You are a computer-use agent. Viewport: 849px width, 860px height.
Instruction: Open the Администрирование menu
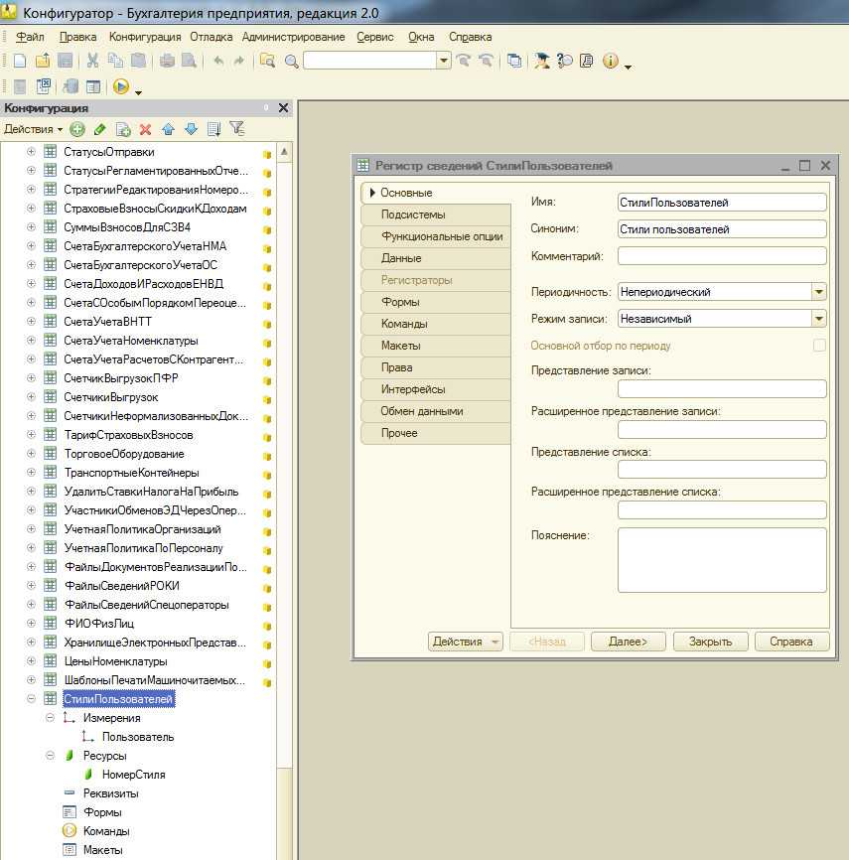coord(293,37)
